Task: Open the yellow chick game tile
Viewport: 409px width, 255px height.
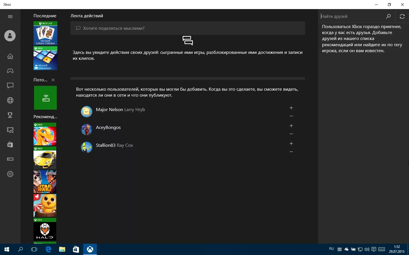Action: click(45, 205)
